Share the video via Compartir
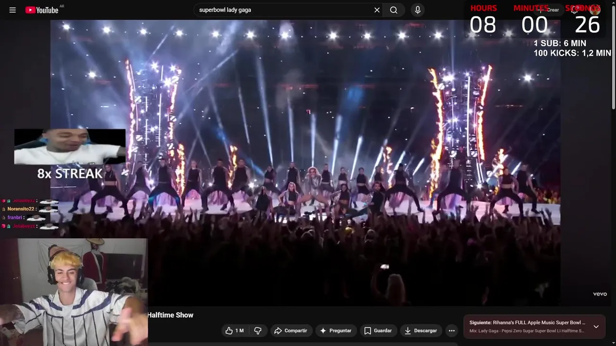 click(x=291, y=331)
